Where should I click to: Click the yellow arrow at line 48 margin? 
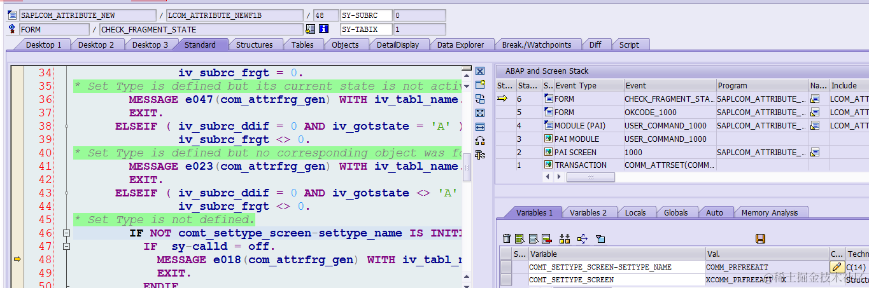[17, 259]
